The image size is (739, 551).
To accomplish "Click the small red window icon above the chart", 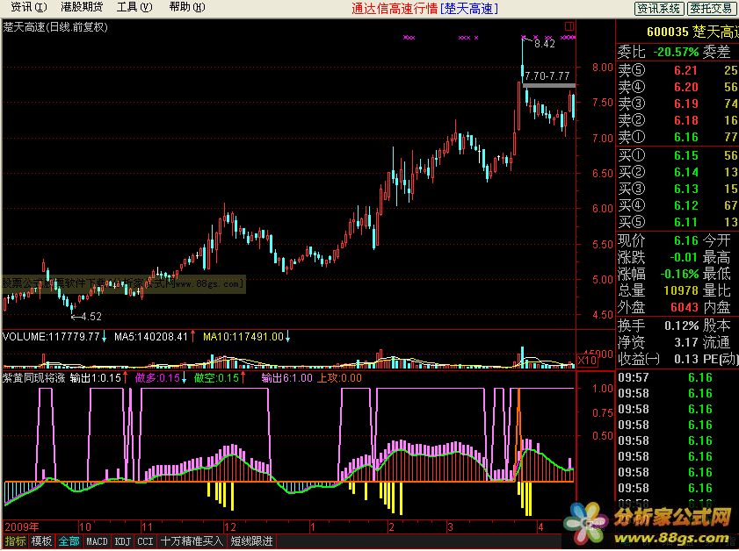I will (x=569, y=25).
